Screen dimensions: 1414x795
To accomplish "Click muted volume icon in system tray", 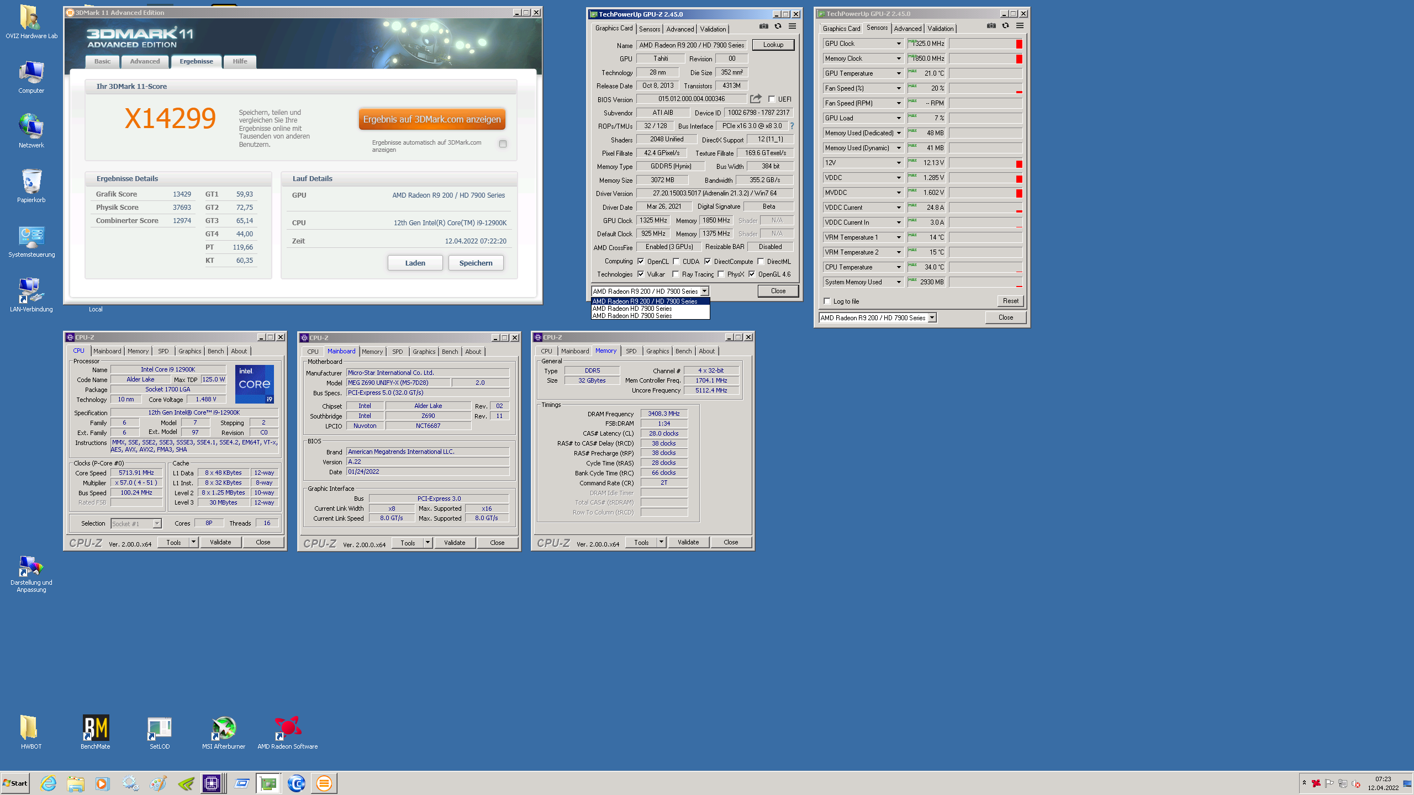I will coord(1356,783).
